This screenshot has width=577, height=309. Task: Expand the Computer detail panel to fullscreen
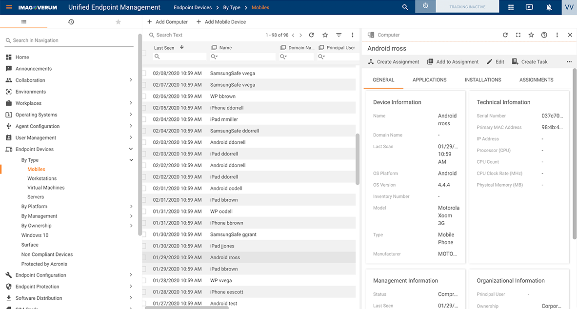(x=518, y=35)
